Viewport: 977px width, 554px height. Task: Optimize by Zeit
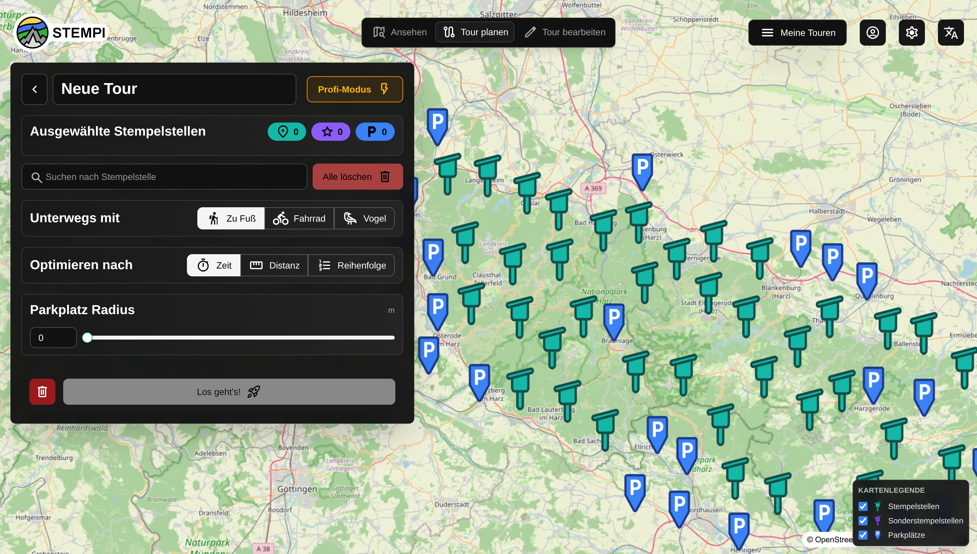[214, 265]
